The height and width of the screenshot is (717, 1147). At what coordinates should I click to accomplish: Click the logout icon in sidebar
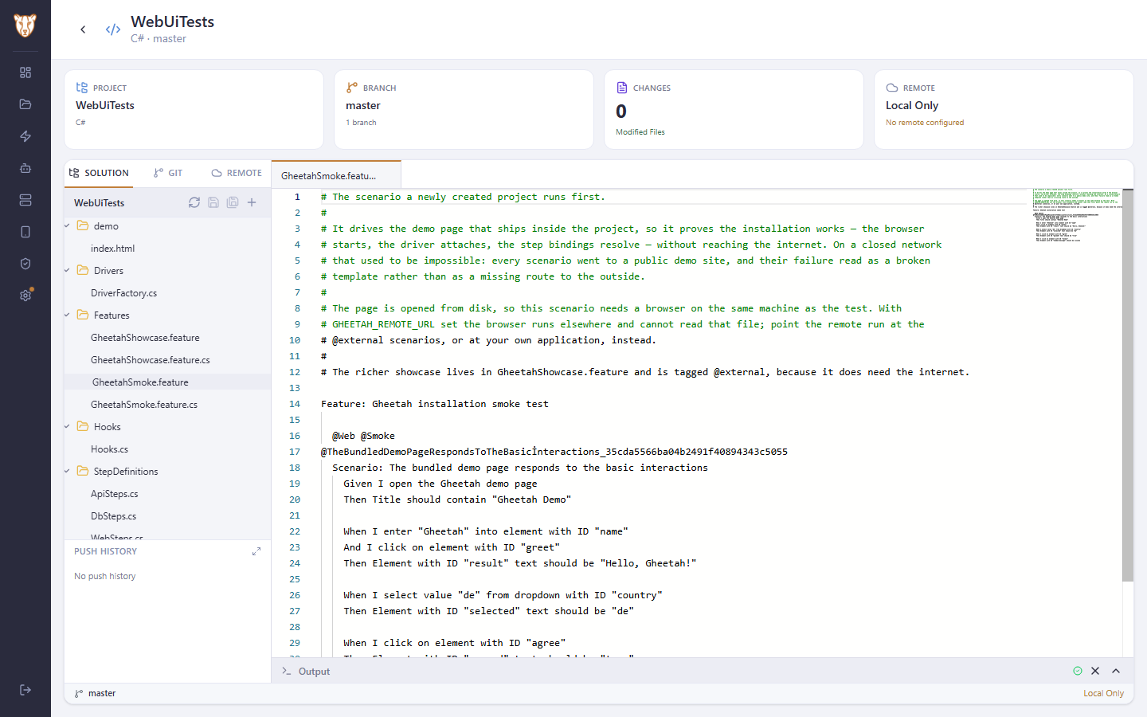point(25,690)
